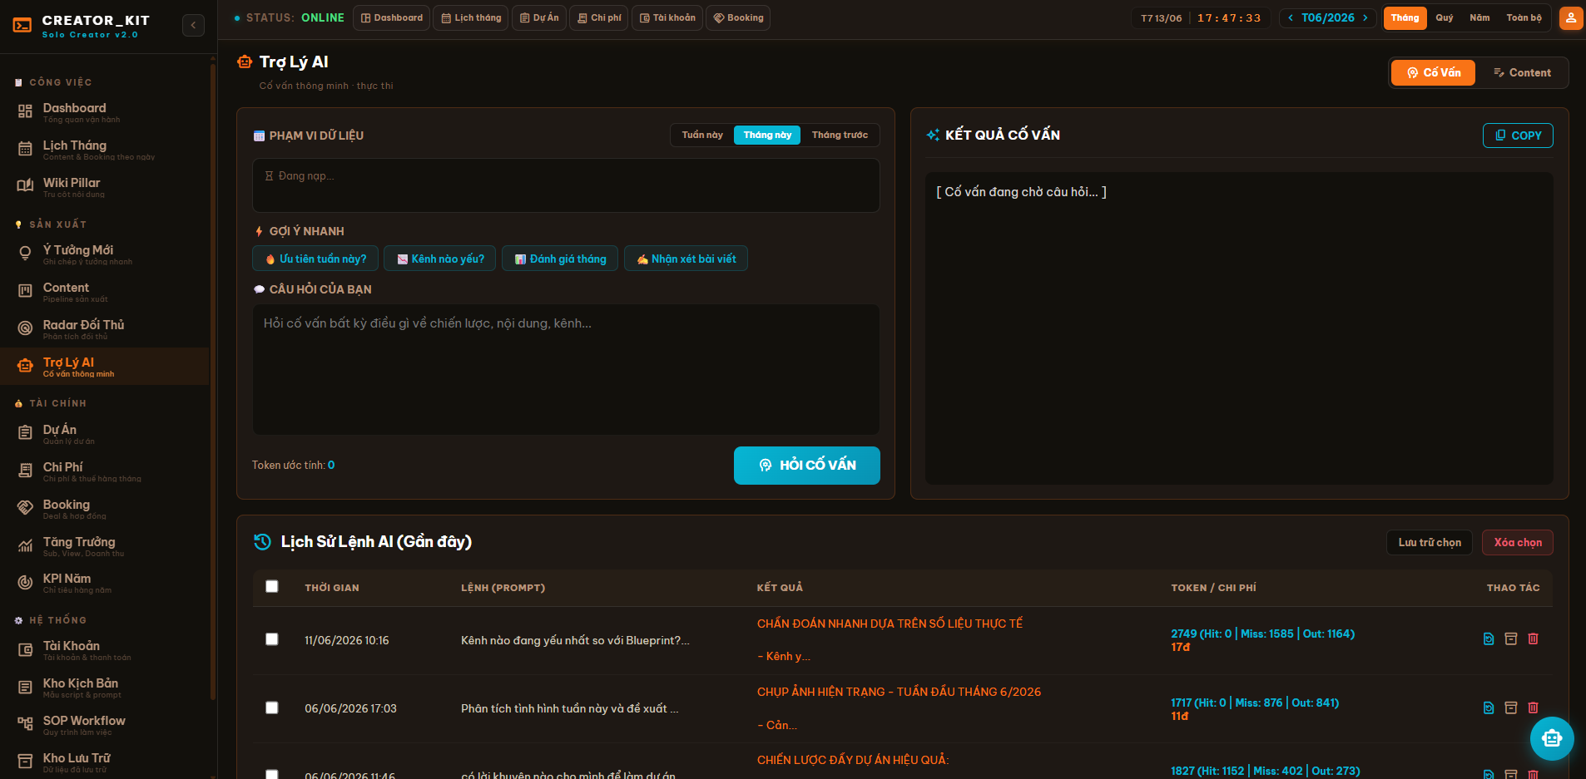Copy the advisor result with COPY
The image size is (1586, 779).
pyautogui.click(x=1518, y=136)
